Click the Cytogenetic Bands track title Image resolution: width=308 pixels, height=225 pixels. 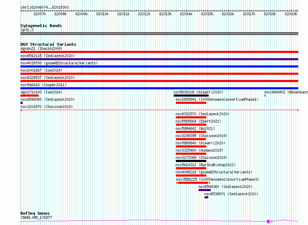(x=41, y=26)
